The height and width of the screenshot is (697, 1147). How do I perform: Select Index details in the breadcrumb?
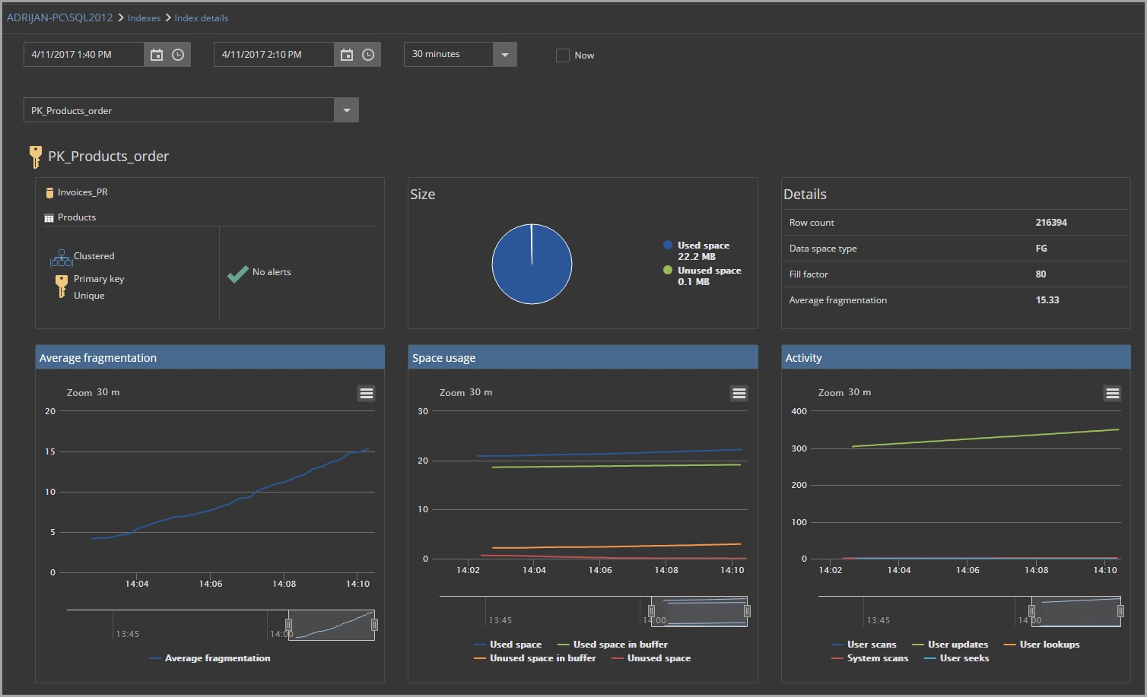[201, 17]
